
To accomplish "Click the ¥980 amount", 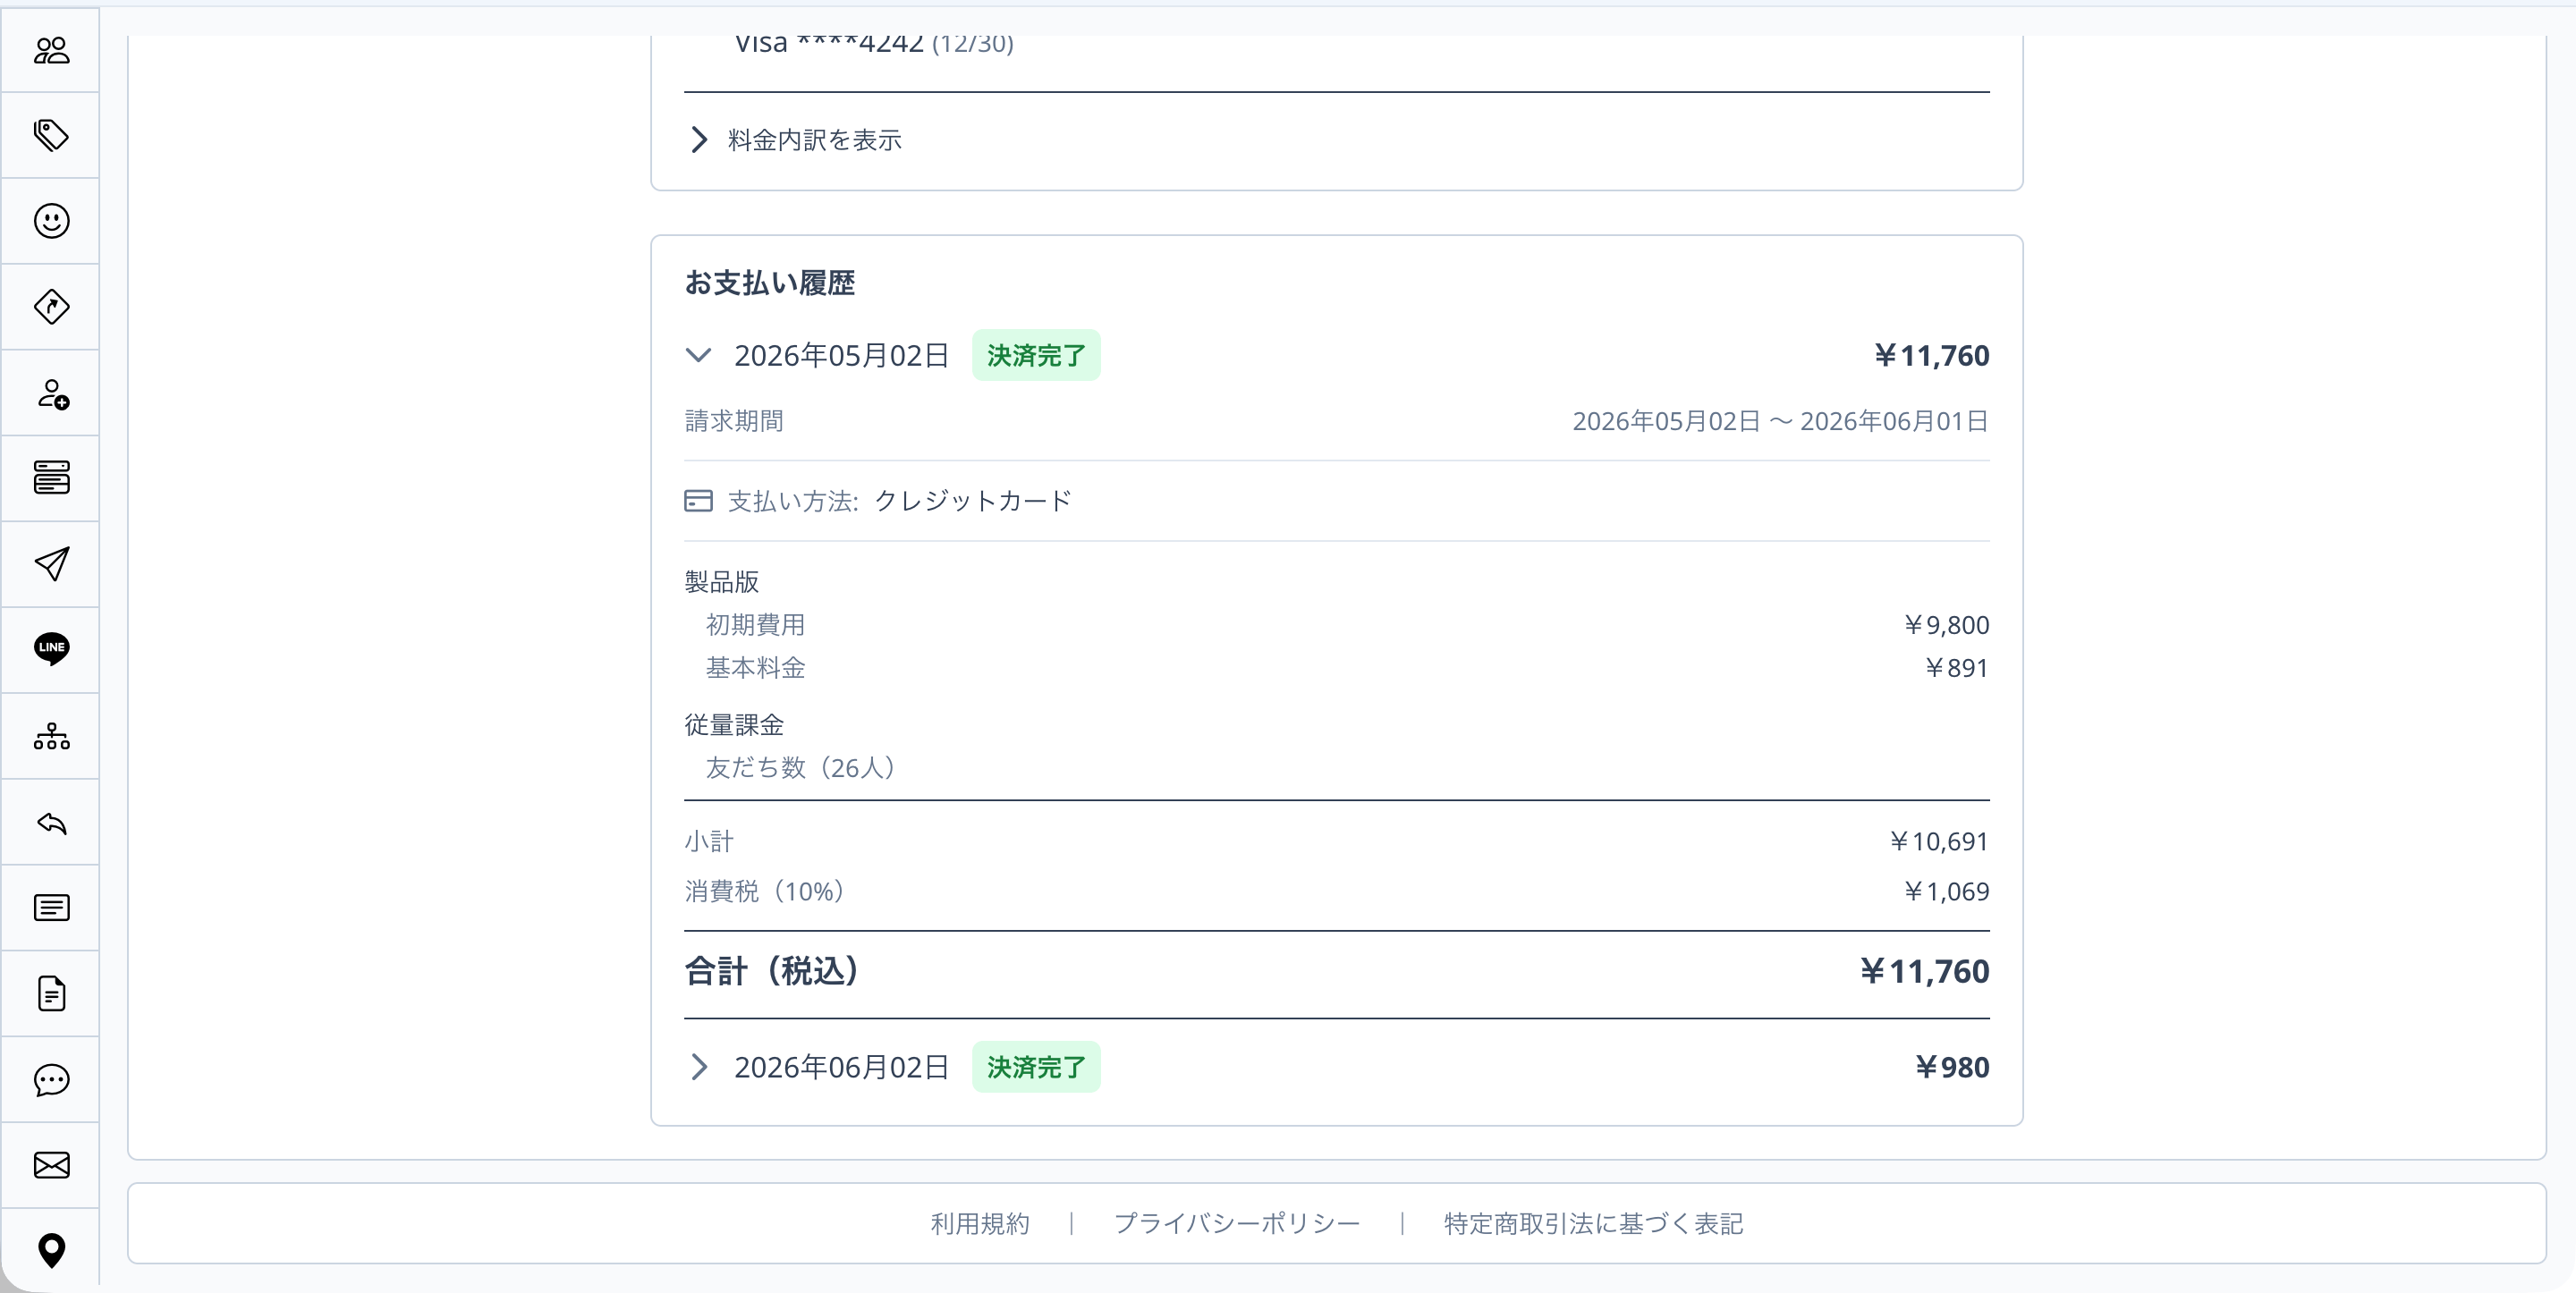I will [1952, 1067].
